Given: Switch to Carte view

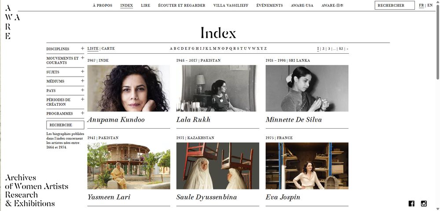Looking at the screenshot, I should click(108, 48).
